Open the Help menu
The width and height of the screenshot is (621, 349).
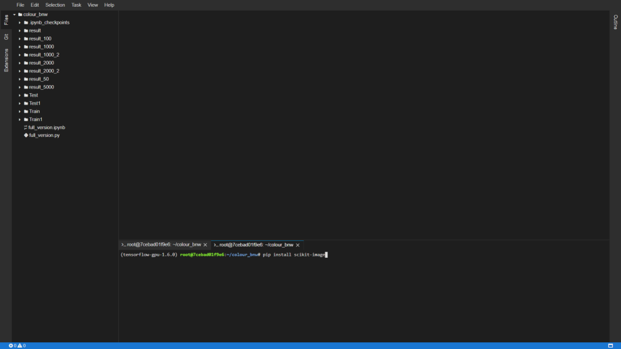tap(109, 5)
